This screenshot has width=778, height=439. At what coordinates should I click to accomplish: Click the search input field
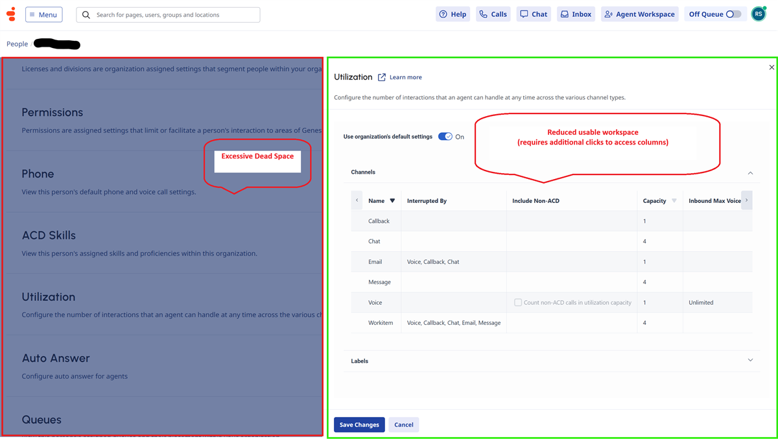pos(169,14)
